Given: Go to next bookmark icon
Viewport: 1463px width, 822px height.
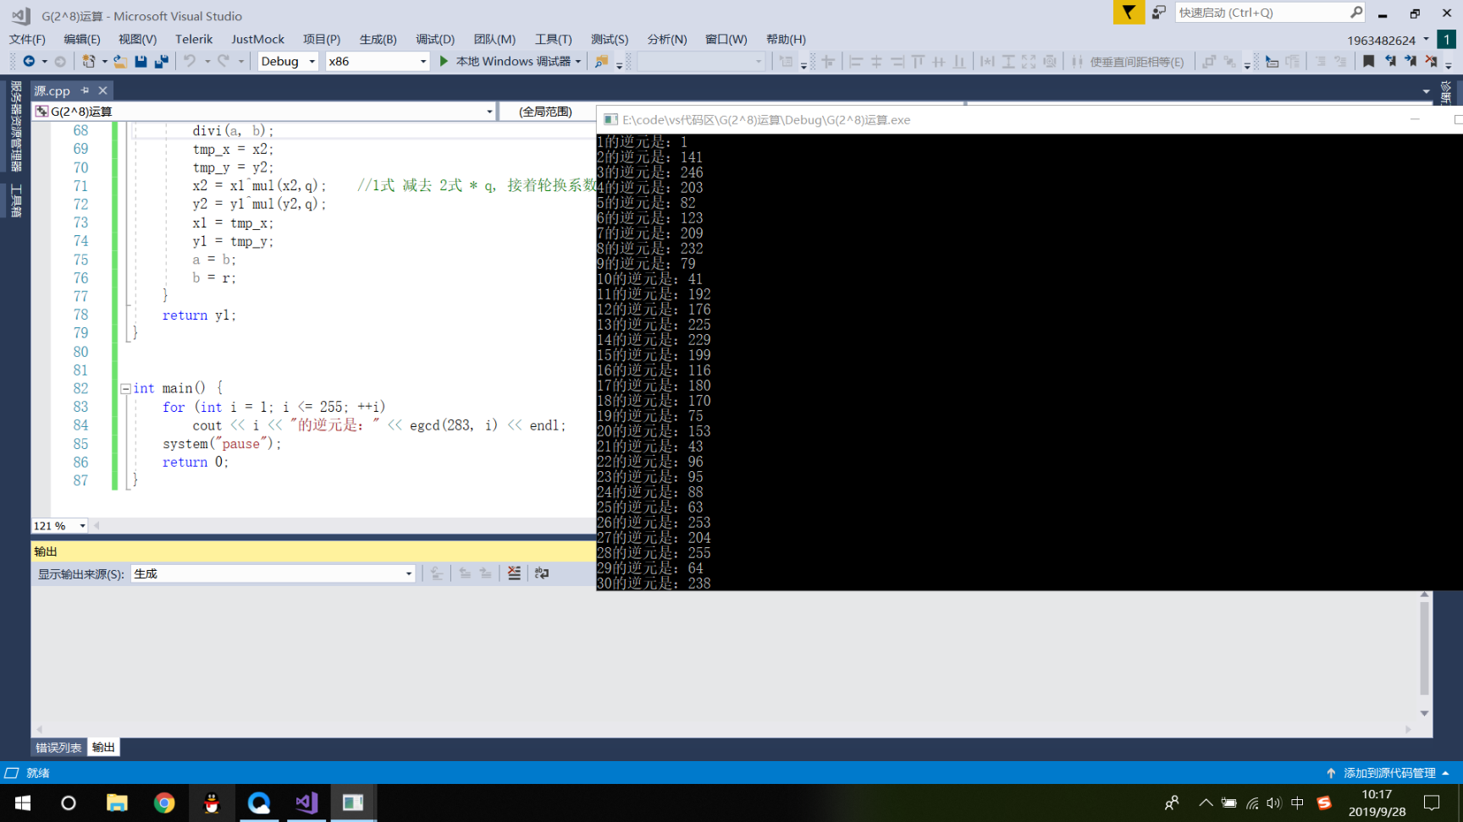Looking at the screenshot, I should tap(1411, 61).
